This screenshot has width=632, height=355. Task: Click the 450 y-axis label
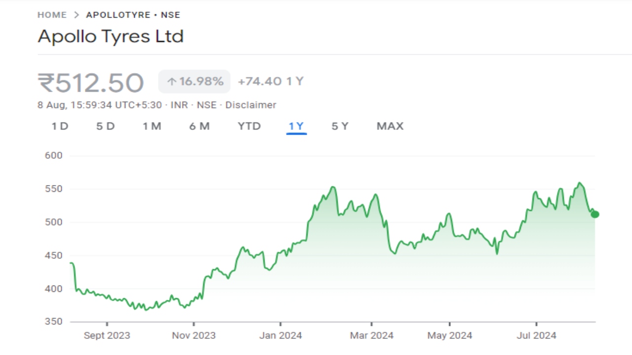tap(53, 255)
